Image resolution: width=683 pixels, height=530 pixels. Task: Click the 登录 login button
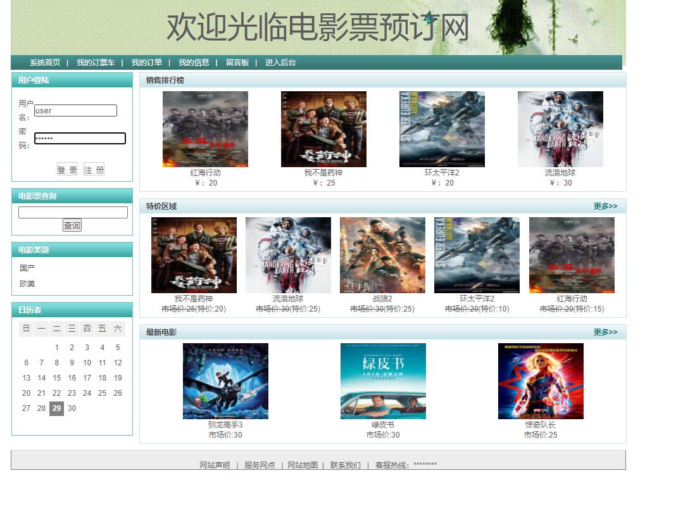pos(67,169)
